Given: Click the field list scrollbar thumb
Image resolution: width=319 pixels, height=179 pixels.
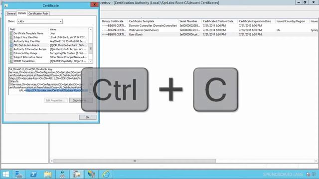Looking at the screenshot, I should pos(91,49).
